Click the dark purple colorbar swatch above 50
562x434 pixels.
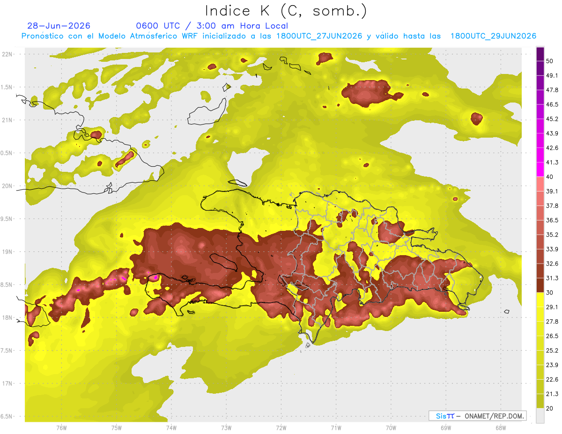click(x=540, y=54)
